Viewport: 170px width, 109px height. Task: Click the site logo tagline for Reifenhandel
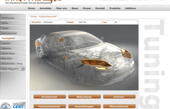tap(28, 3)
